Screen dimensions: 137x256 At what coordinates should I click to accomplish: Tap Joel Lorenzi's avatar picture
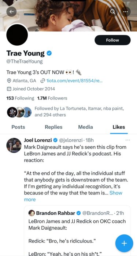(14, 145)
